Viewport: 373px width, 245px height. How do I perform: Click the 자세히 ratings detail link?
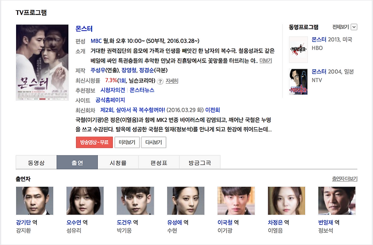(x=172, y=81)
